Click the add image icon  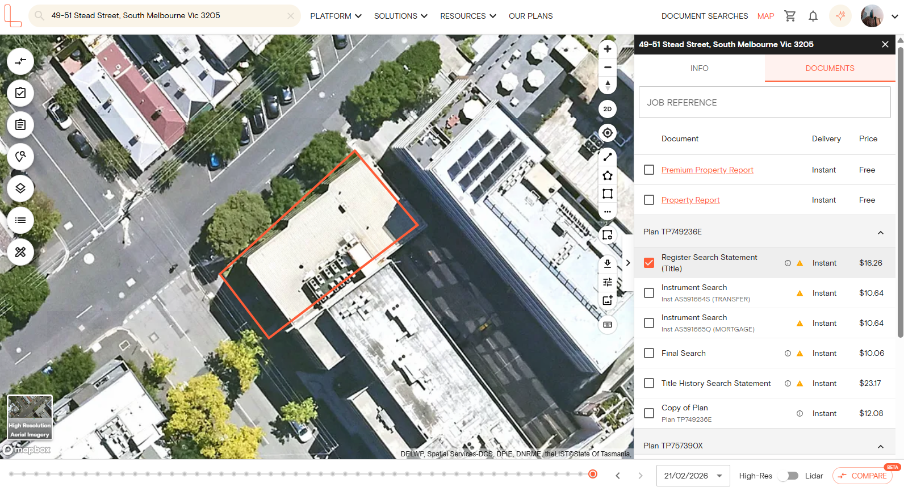click(x=608, y=300)
